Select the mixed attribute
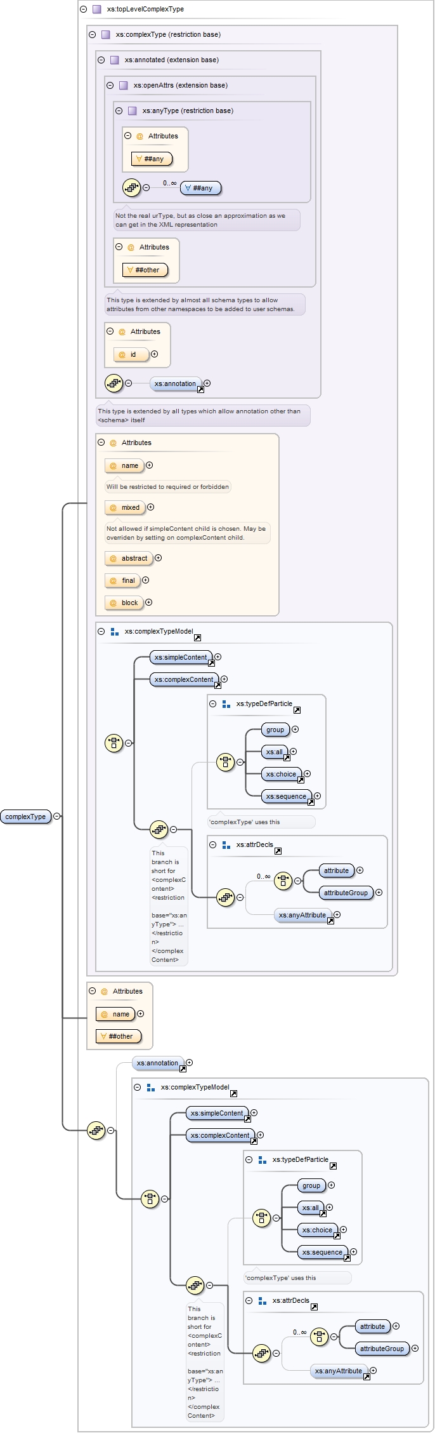Viewport: 435px width, 1433px height. point(124,507)
